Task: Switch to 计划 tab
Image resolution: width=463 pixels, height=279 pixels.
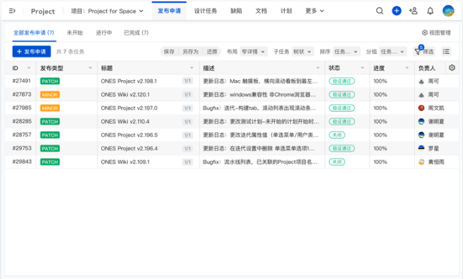Action: [x=286, y=11]
